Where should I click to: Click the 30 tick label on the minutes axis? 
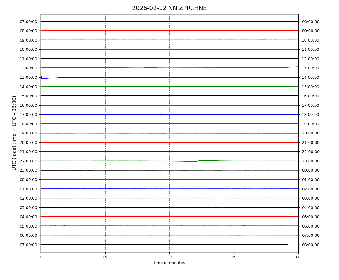[x=169, y=257]
